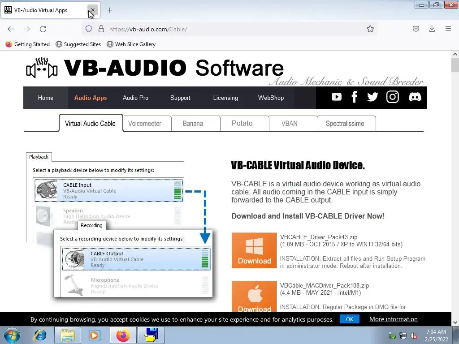Open the Windows Start button
Screen dimensions: 459x344
[12, 335]
